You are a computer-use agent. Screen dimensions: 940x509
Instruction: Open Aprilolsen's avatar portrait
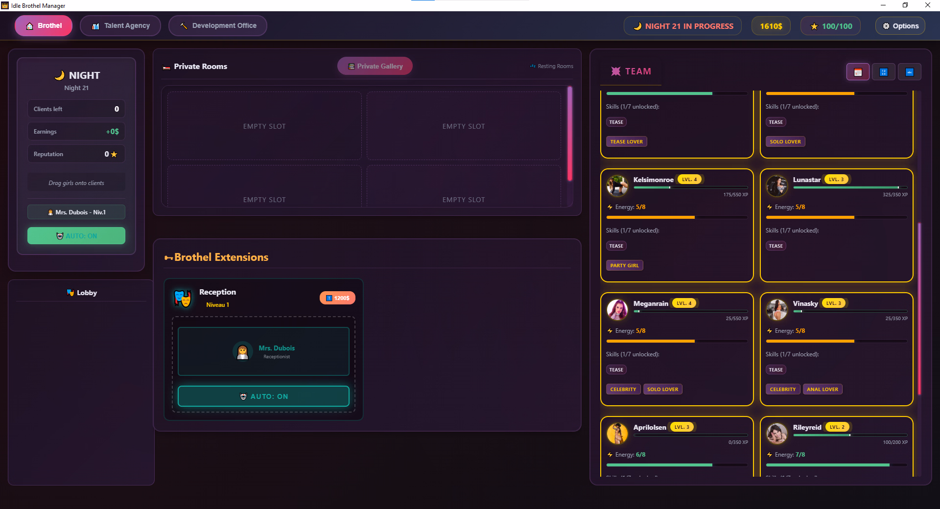point(617,434)
